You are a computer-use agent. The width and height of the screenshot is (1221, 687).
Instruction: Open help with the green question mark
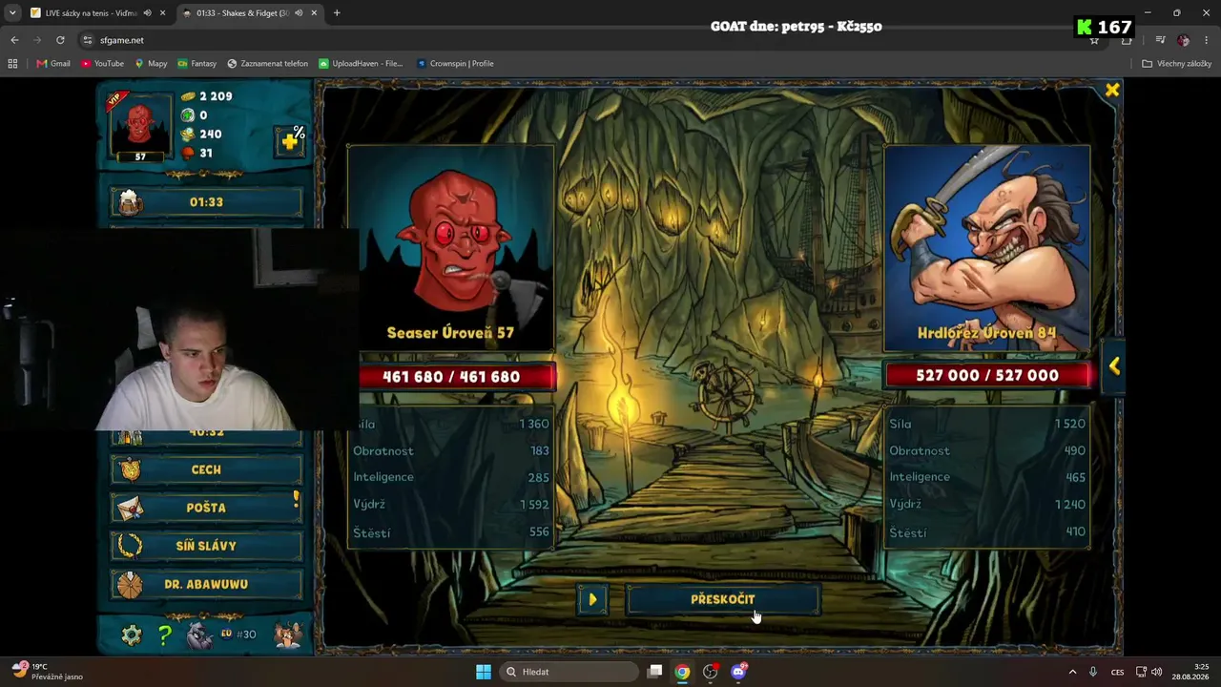(164, 635)
